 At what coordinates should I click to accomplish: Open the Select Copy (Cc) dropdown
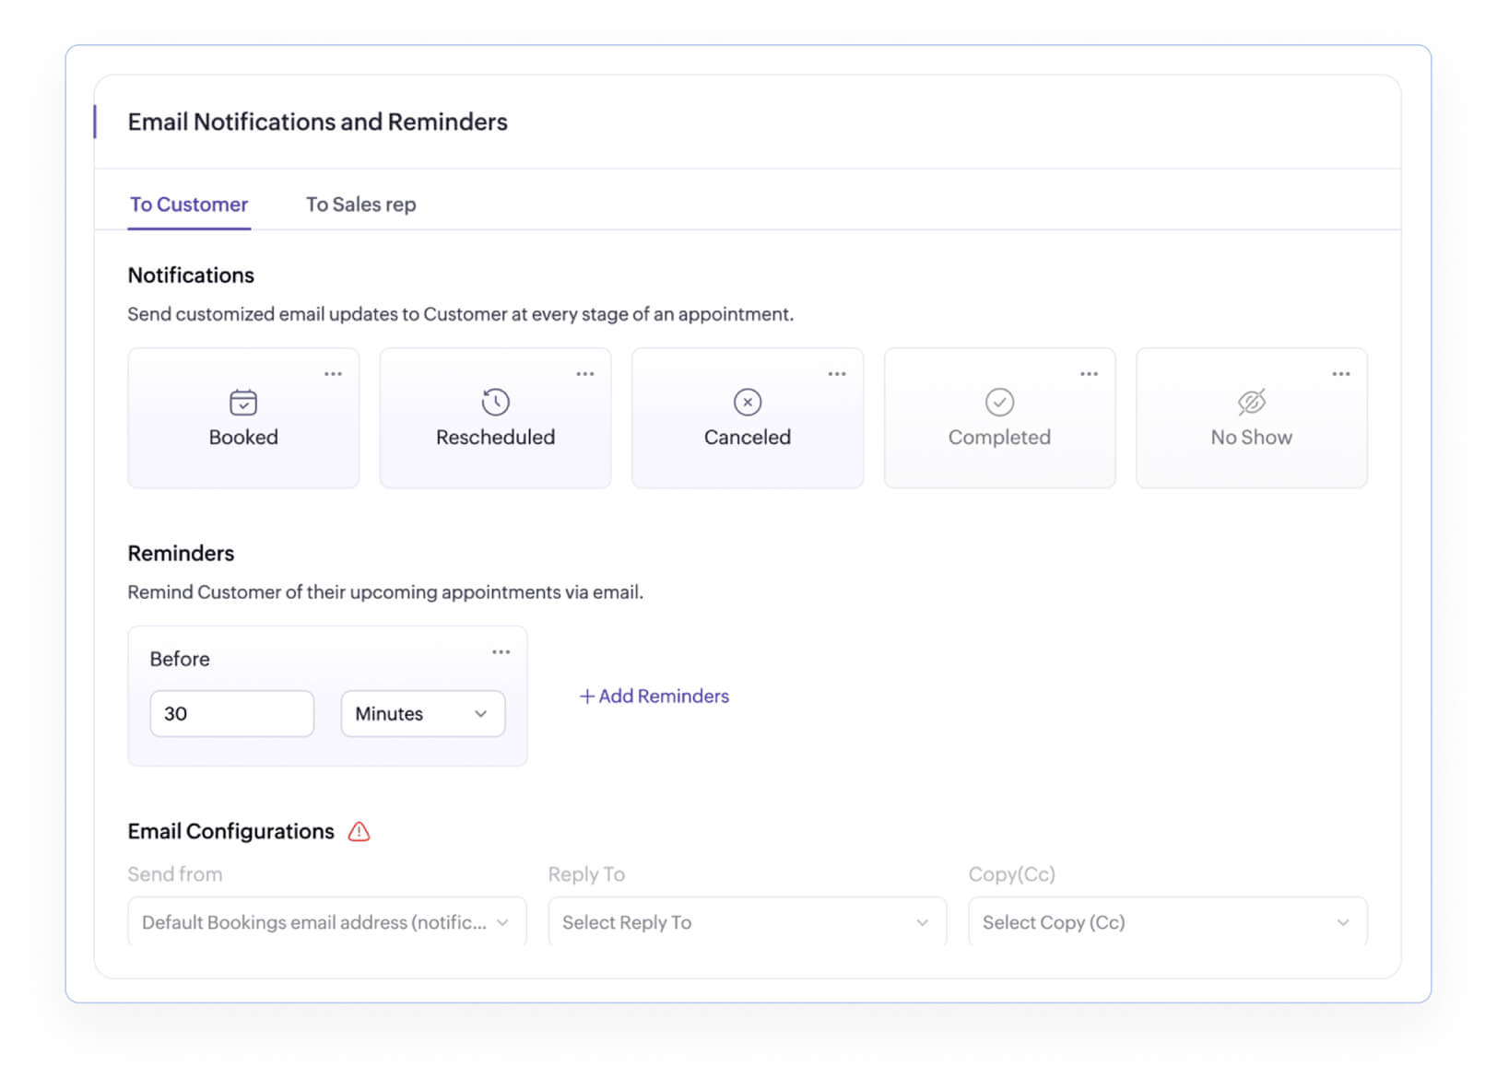click(1167, 921)
